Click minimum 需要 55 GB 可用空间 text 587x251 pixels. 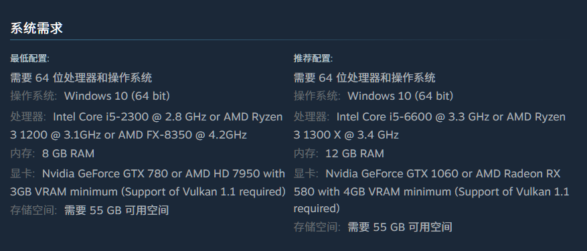tap(116, 210)
